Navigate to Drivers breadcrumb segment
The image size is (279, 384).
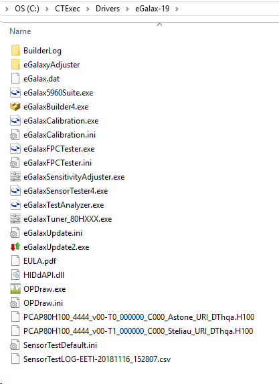pos(108,9)
